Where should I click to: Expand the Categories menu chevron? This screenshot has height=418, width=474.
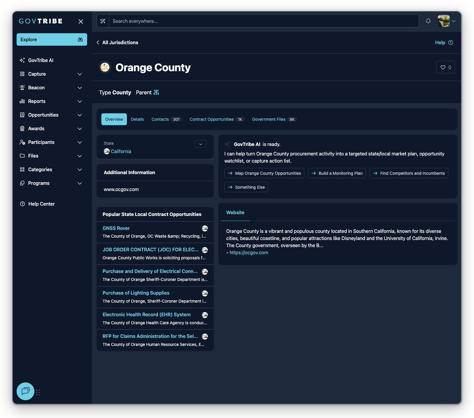click(x=80, y=169)
